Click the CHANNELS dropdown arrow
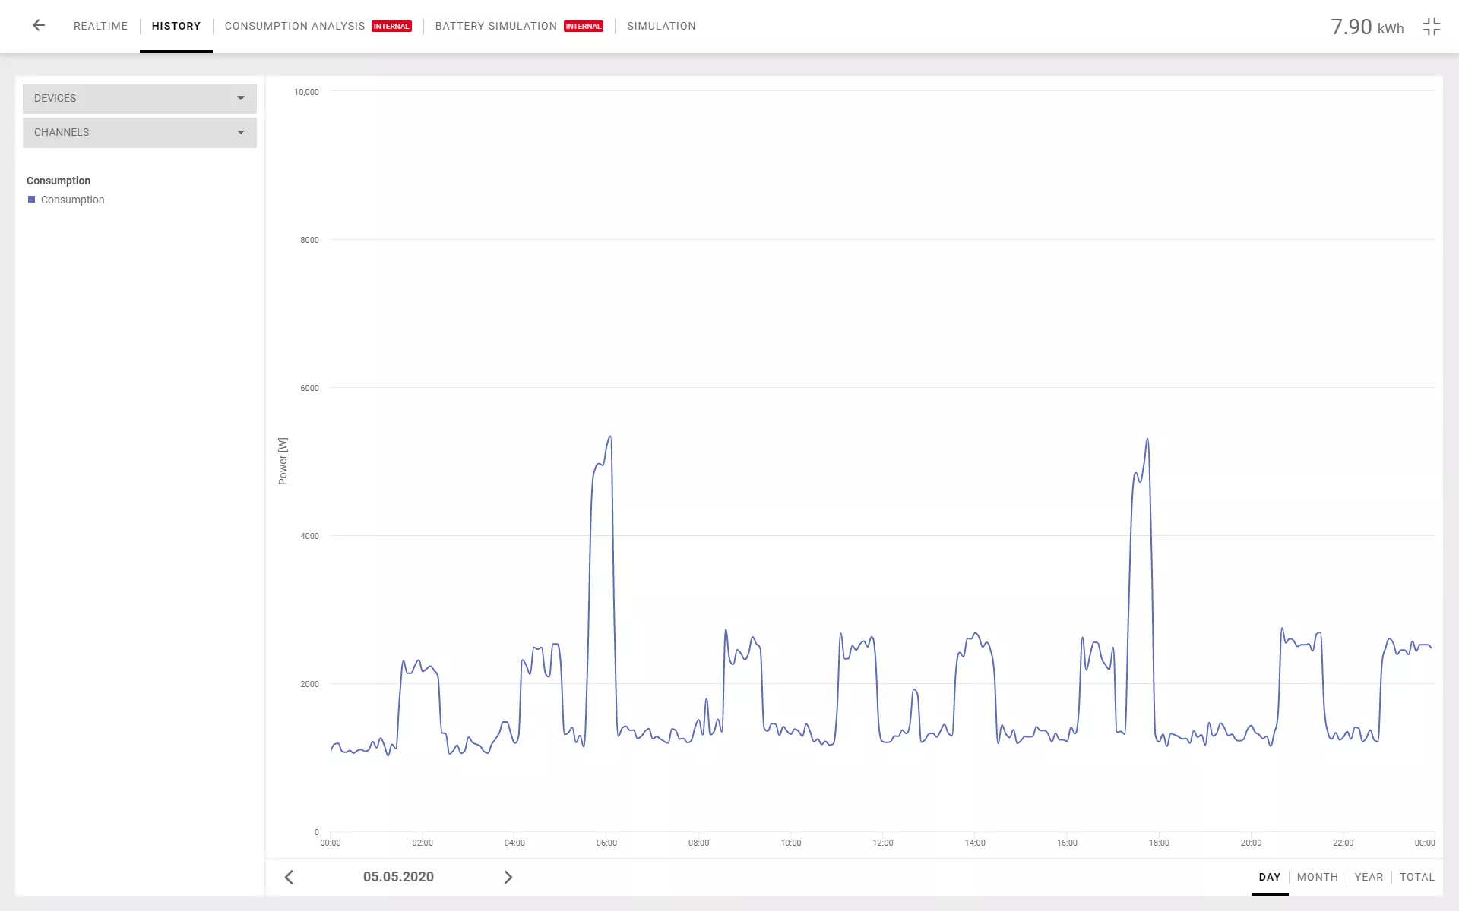This screenshot has width=1459, height=911. pyautogui.click(x=241, y=133)
